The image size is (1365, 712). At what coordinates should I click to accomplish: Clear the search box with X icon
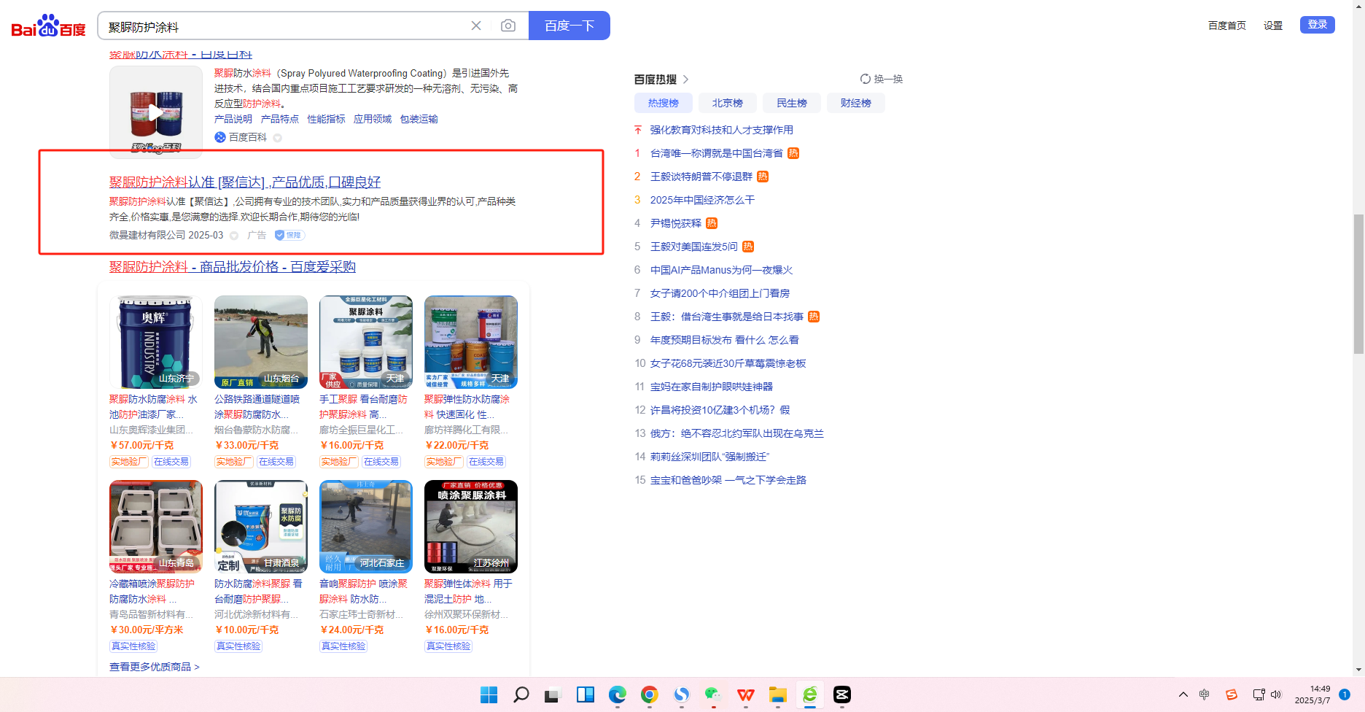click(476, 26)
